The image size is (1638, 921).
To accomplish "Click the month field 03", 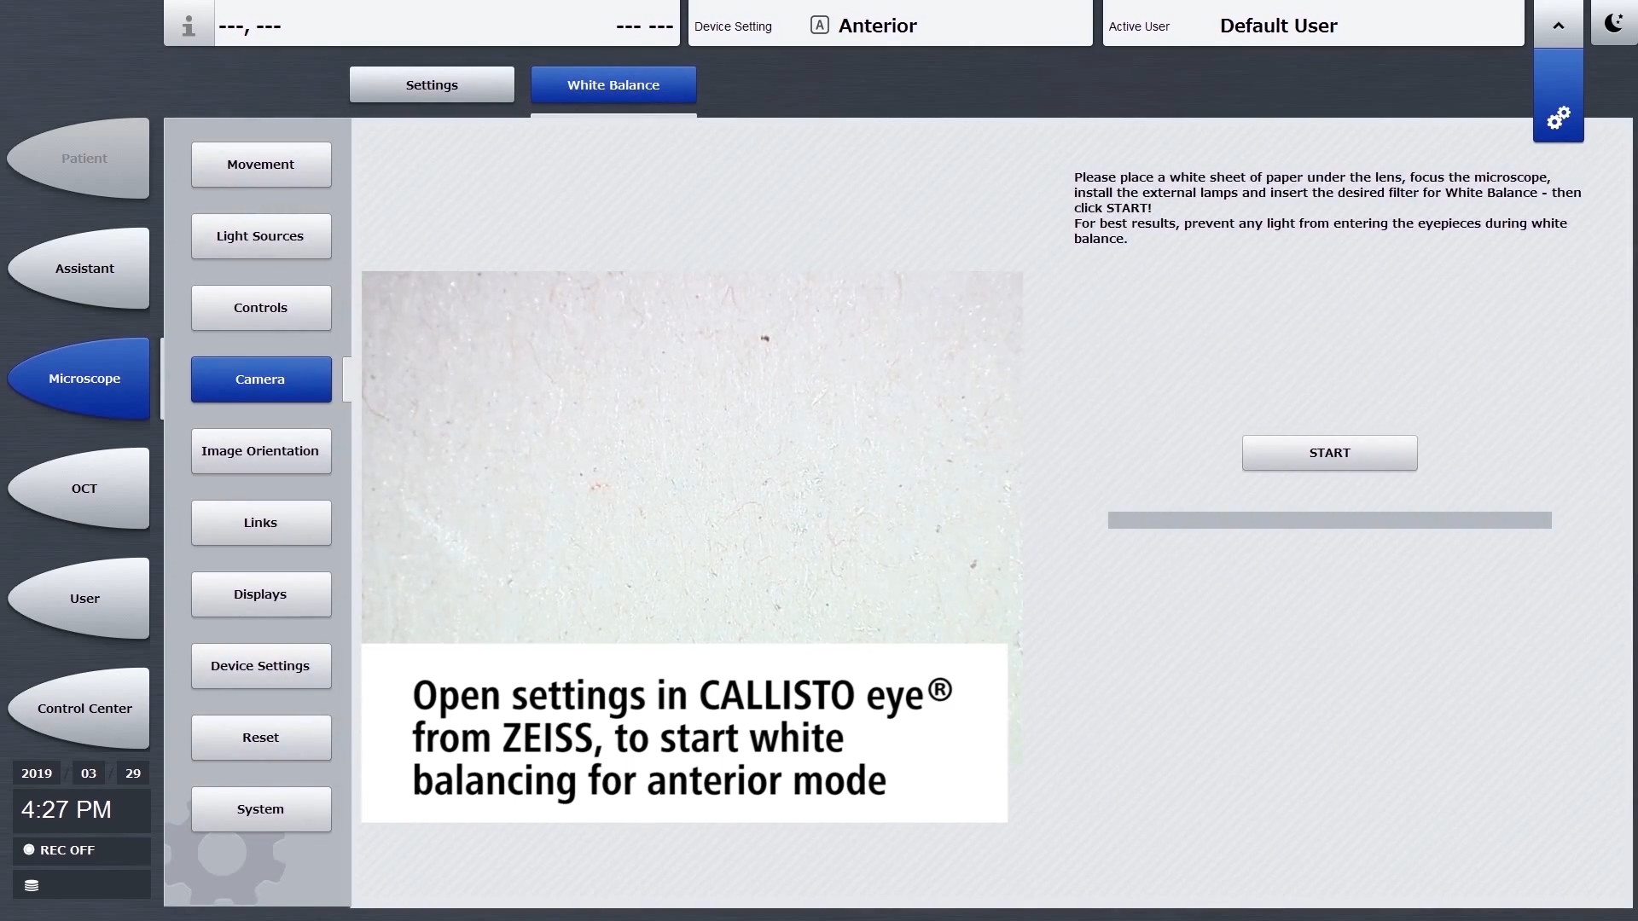I will 89,773.
